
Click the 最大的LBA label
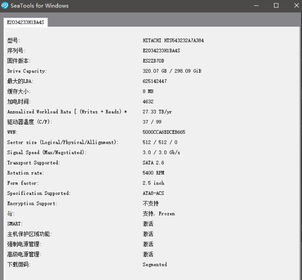20,81
